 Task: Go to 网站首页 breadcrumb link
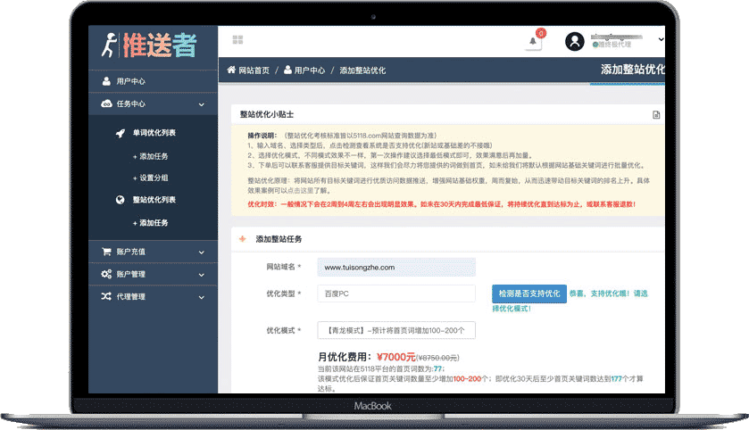(x=254, y=70)
